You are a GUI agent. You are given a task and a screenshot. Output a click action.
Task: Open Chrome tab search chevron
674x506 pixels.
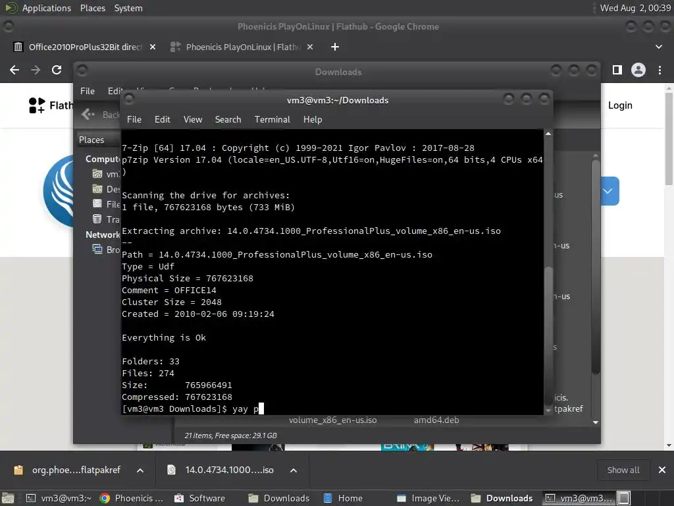(x=658, y=47)
